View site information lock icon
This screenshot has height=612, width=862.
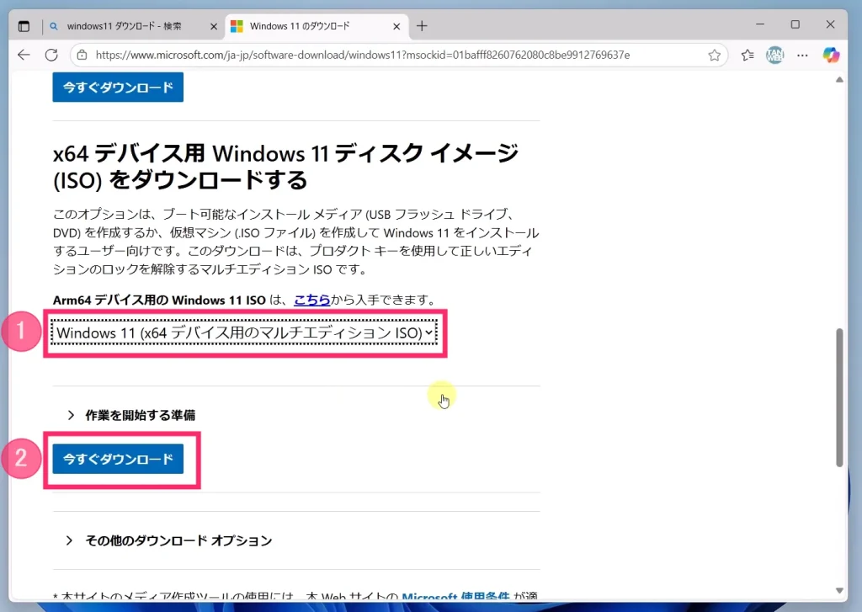(x=82, y=56)
